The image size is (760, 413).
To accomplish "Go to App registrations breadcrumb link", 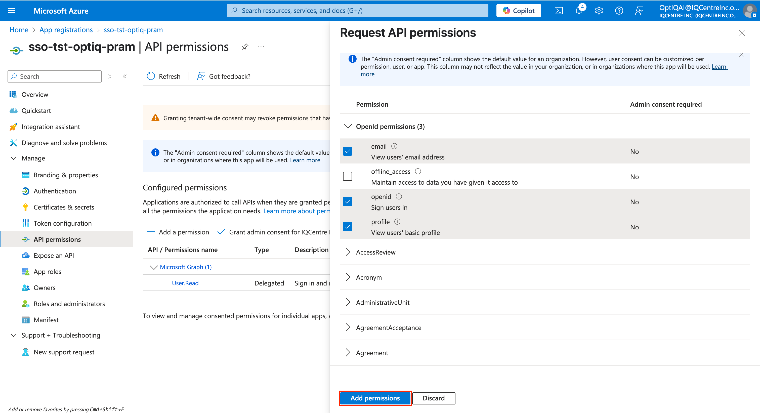I will point(66,30).
